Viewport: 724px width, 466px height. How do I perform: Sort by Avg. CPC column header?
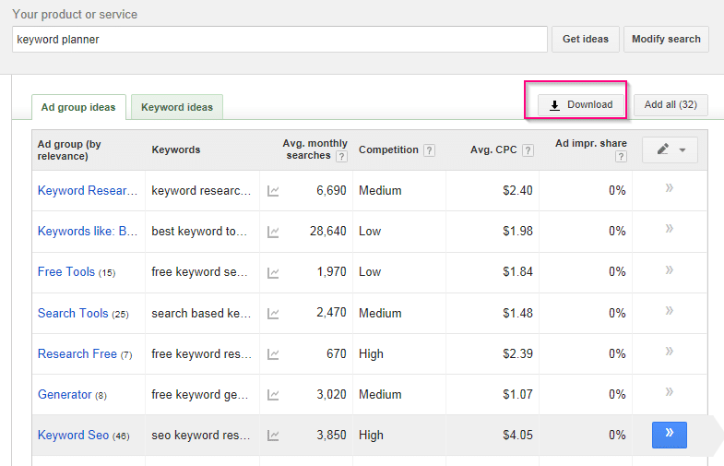(493, 150)
